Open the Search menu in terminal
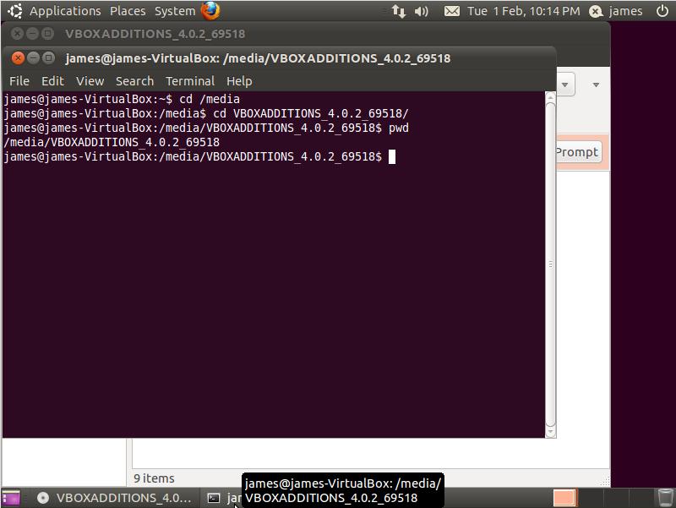 click(134, 81)
